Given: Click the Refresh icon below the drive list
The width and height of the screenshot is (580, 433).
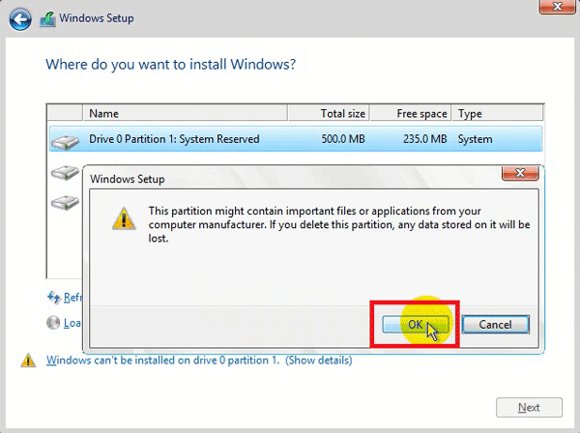Looking at the screenshot, I should tap(54, 297).
